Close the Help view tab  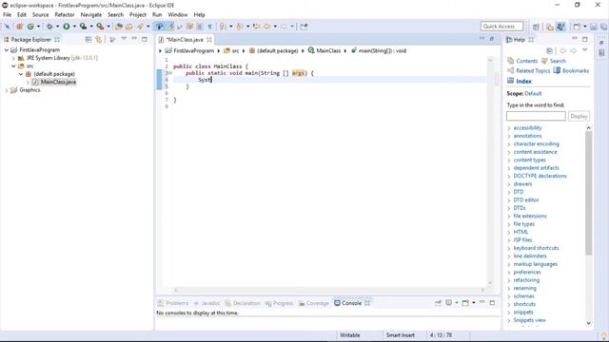[531, 40]
